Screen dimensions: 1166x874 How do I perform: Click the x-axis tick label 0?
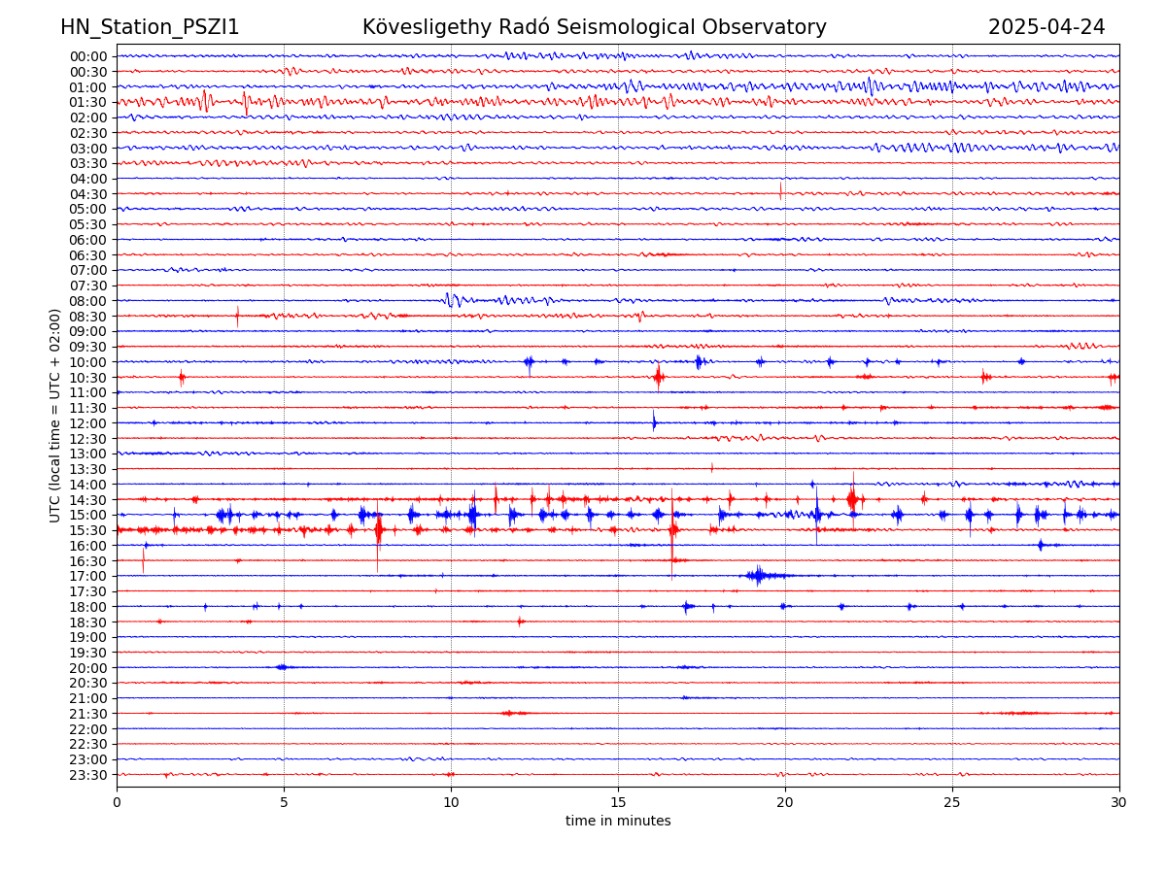point(117,803)
